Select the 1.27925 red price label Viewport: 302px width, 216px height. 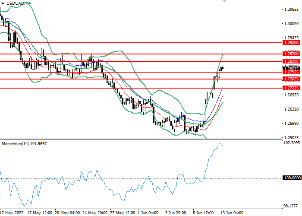[x=292, y=72]
